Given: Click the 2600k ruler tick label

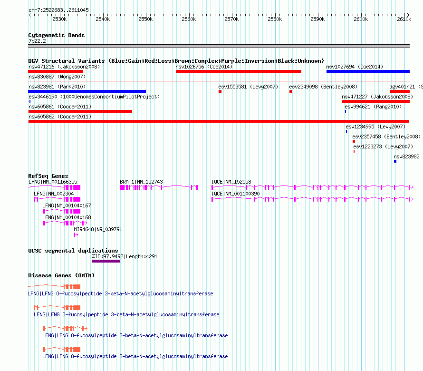Looking at the screenshot, I should (361, 19).
